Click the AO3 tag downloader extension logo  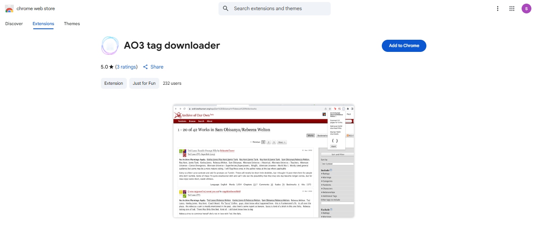(x=109, y=45)
